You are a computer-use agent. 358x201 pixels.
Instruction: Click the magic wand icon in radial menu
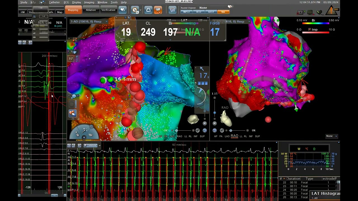[x=84, y=130]
